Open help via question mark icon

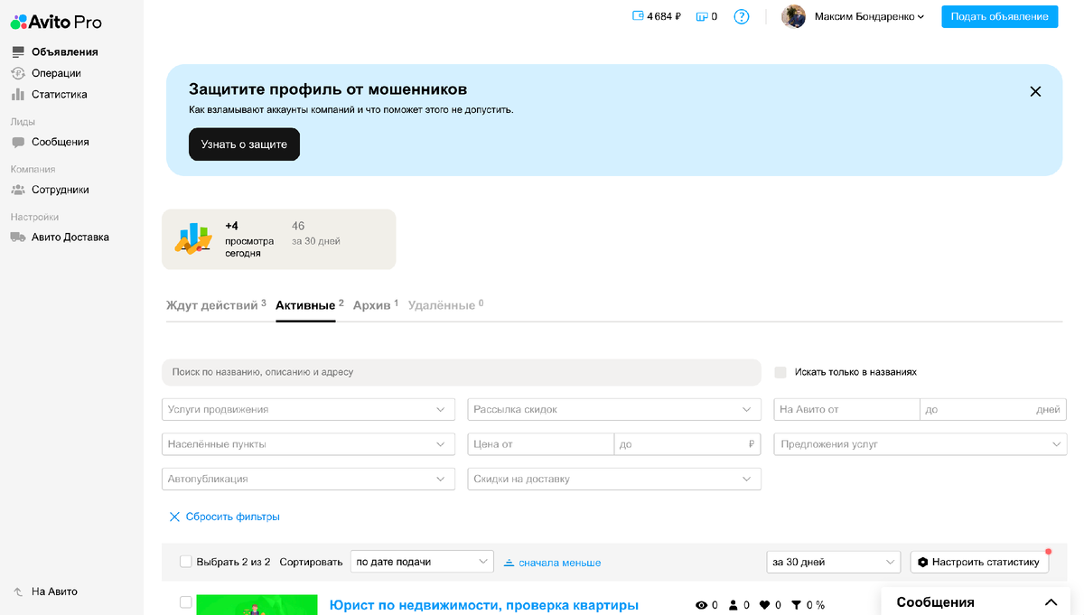[742, 16]
